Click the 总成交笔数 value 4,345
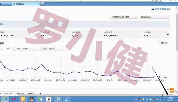This screenshot has width=178, height=102. pyautogui.click(x=75, y=36)
